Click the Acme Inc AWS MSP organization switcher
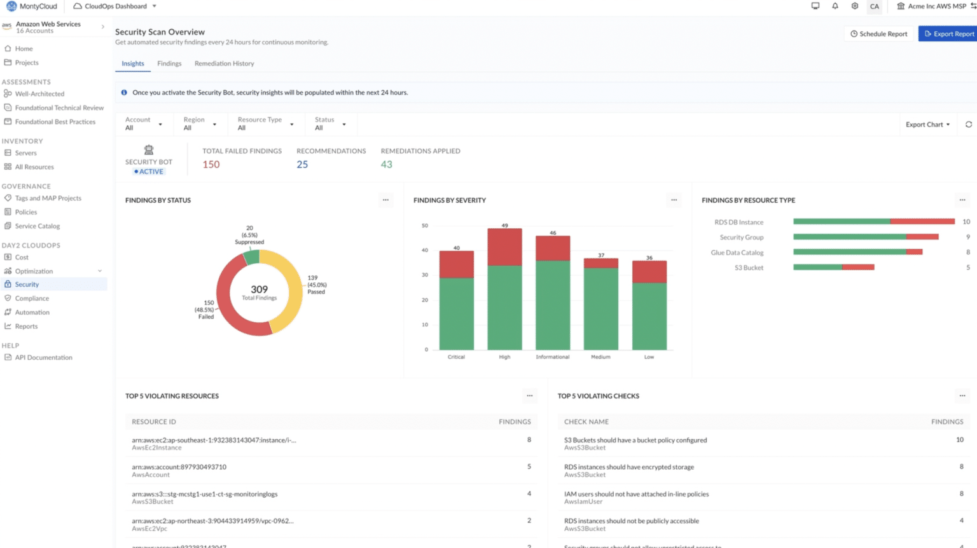Screen dimensions: 977x548 click(x=936, y=6)
